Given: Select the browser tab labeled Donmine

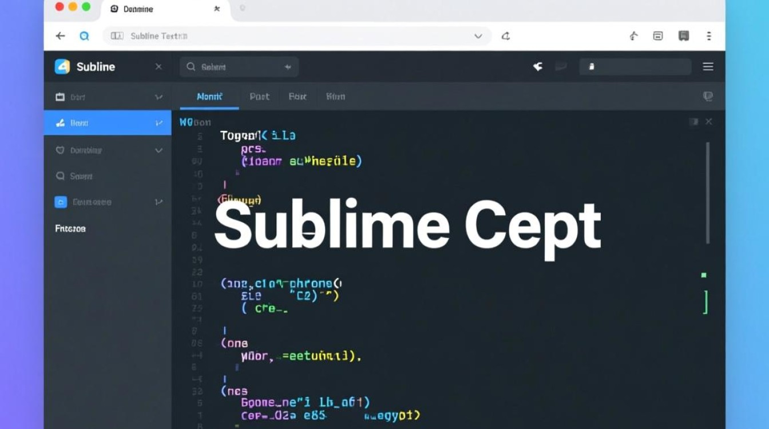Looking at the screenshot, I should tap(165, 9).
